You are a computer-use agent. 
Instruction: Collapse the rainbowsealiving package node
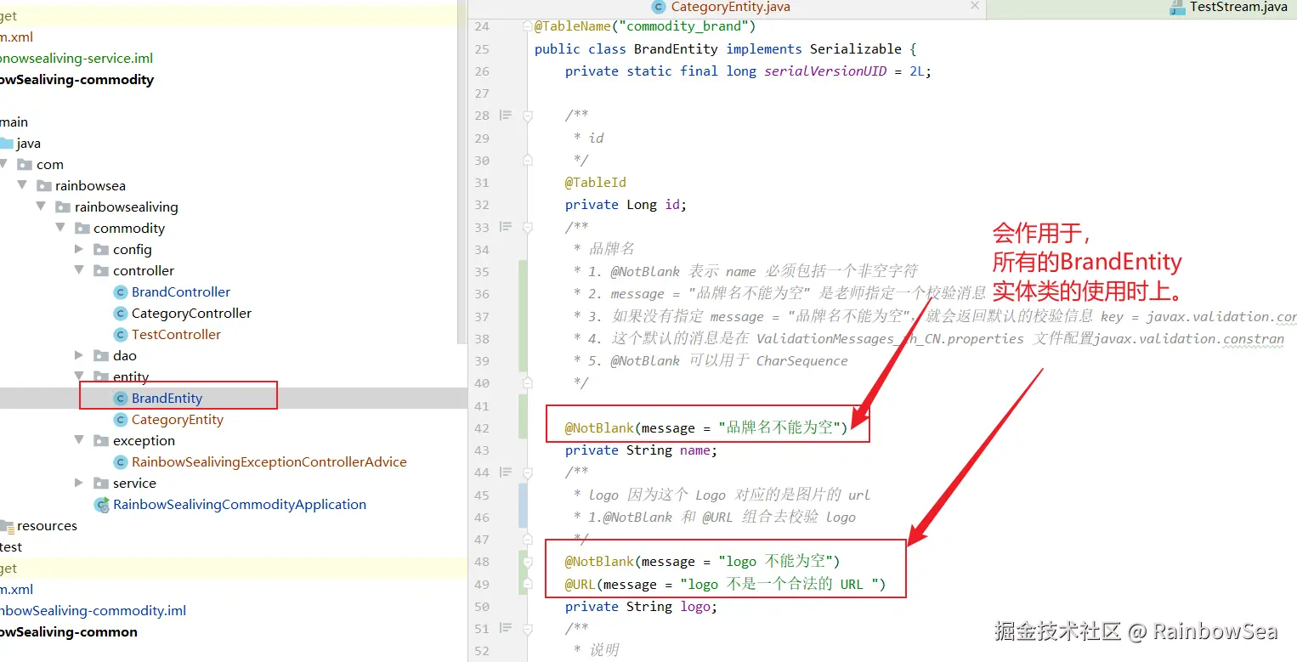(41, 207)
